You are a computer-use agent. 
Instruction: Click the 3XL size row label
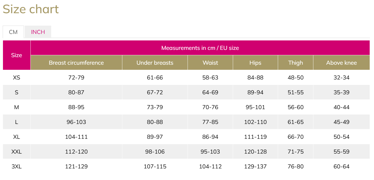(x=16, y=167)
